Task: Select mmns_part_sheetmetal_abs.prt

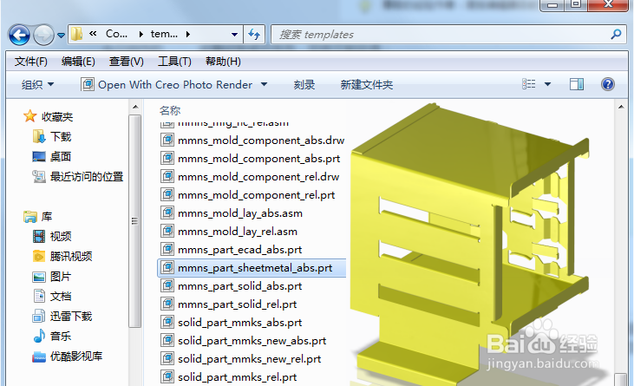Action: click(x=252, y=268)
